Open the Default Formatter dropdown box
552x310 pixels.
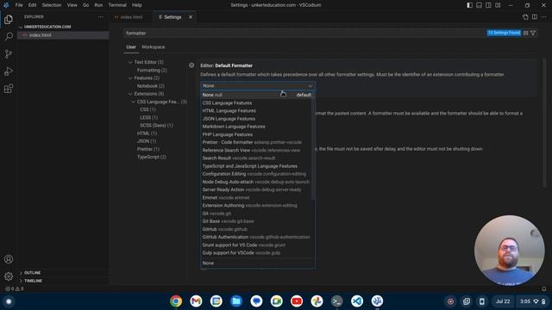(258, 86)
